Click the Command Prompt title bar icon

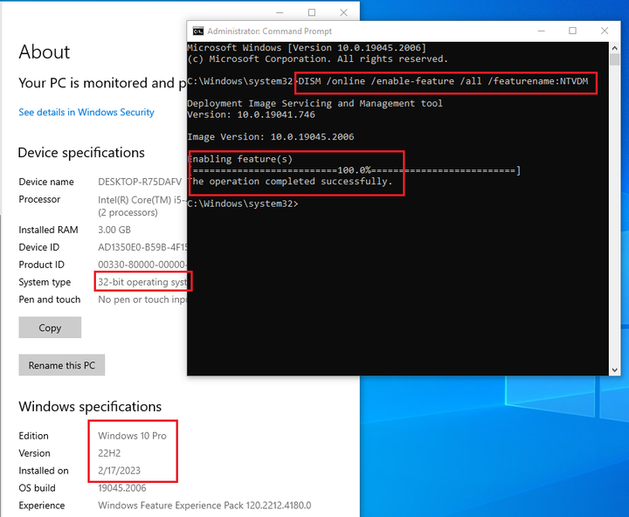coord(197,31)
